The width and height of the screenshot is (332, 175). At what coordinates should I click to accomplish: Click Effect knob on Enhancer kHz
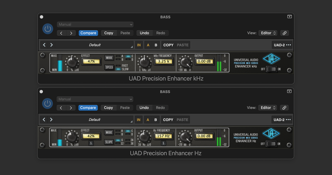tap(72, 62)
